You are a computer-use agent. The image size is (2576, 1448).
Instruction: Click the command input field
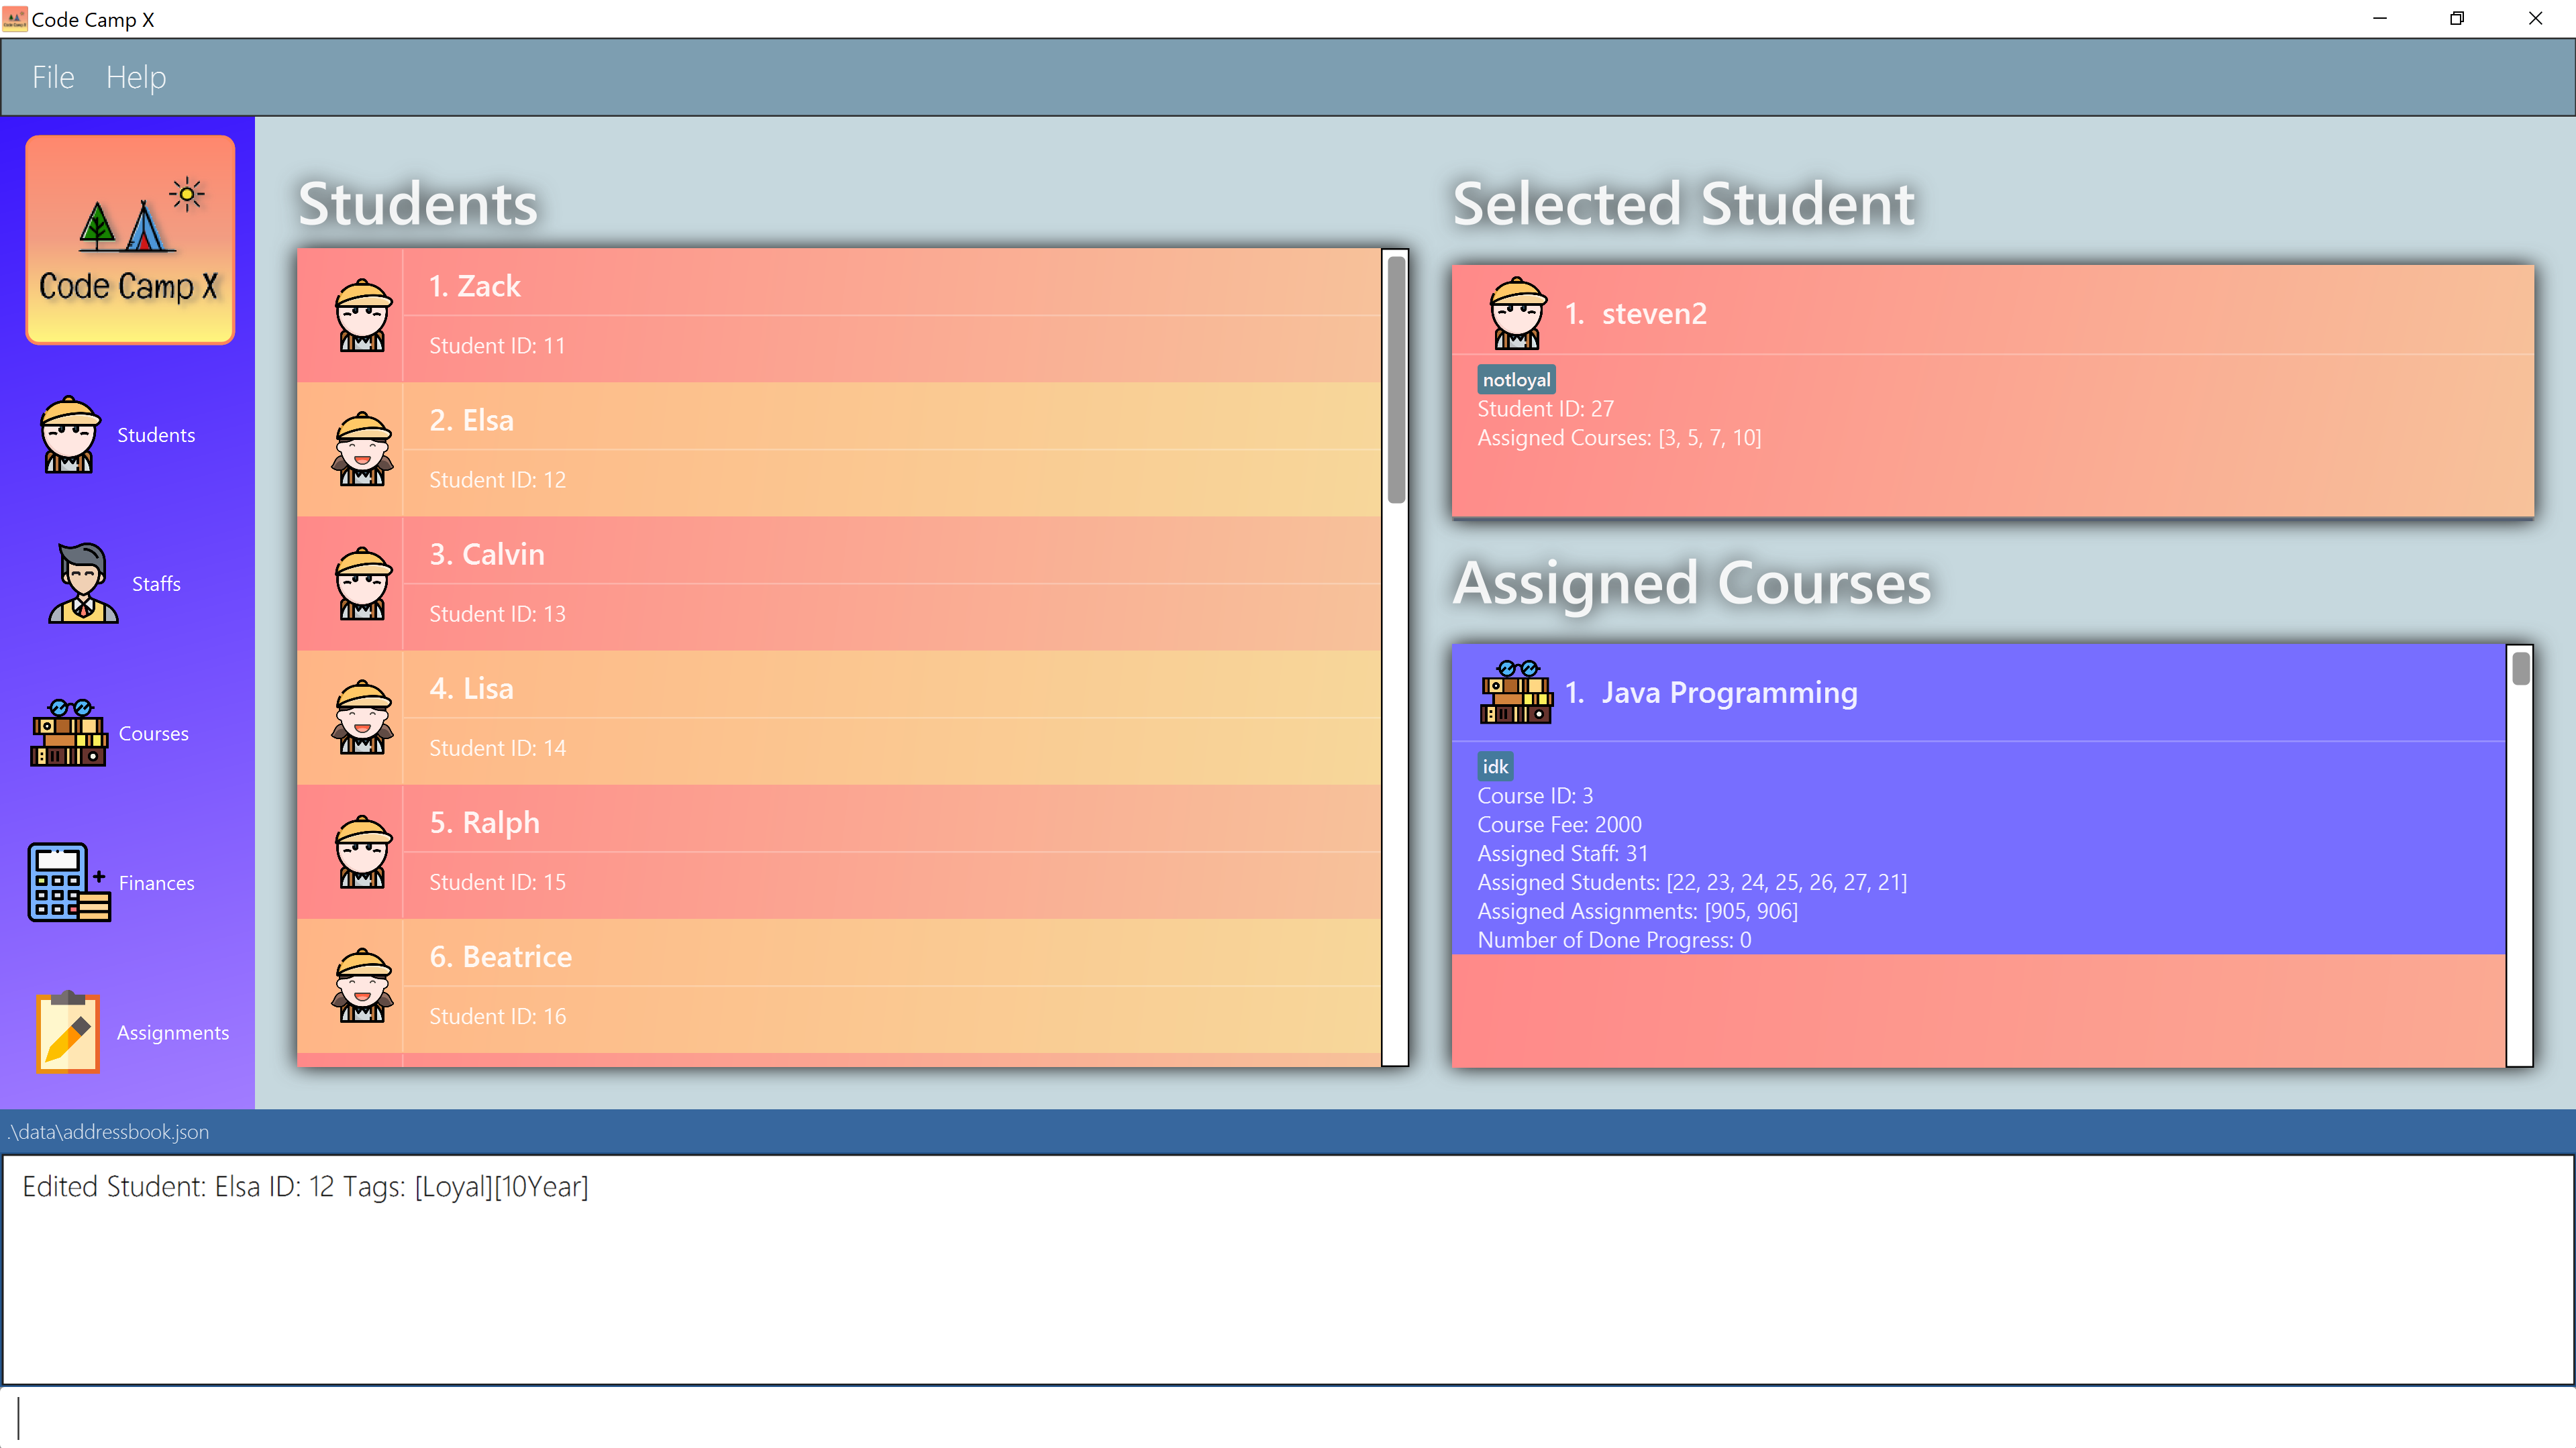(1288, 1417)
